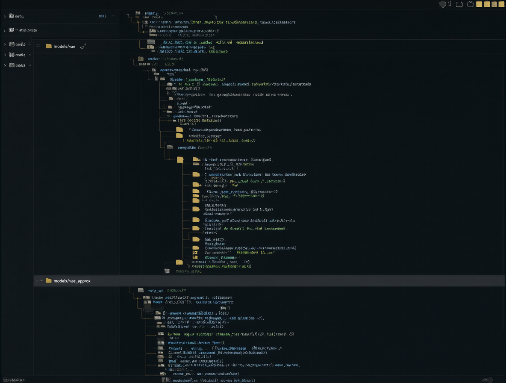Screen dimensions: 506x383
Task: Click the shield icon in the top-right toolbar
Action: click(x=443, y=4)
